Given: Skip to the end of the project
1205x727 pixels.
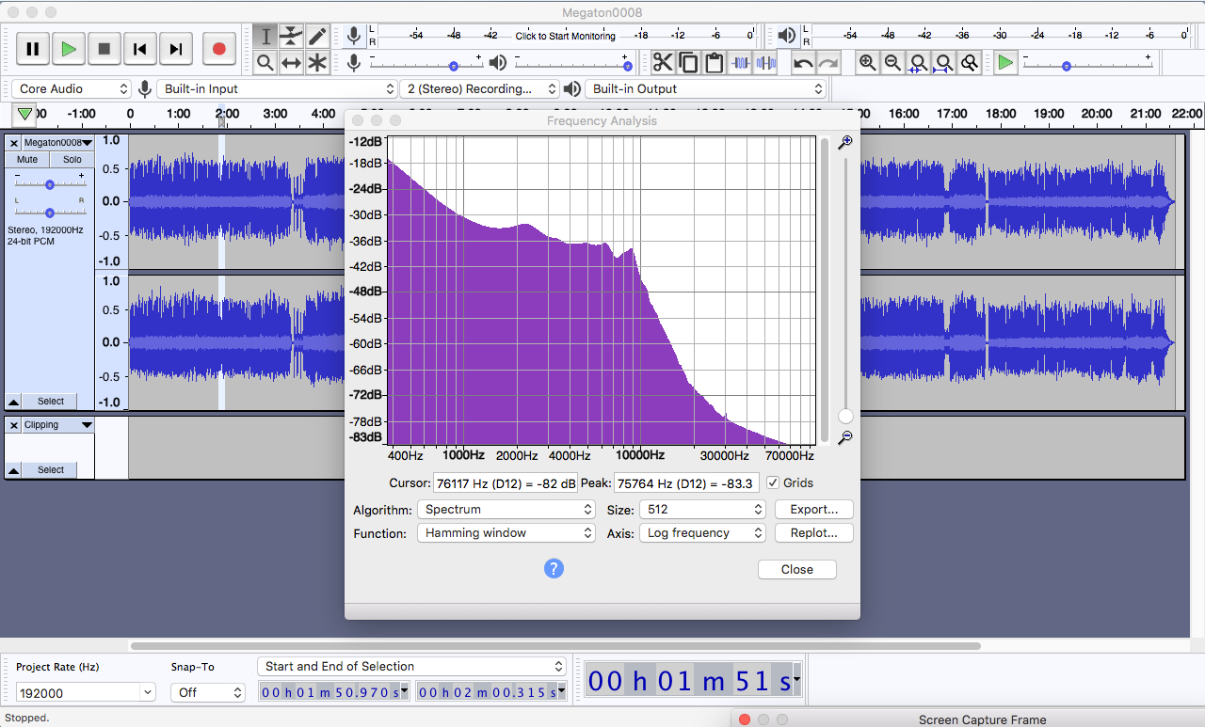Looking at the screenshot, I should [176, 49].
